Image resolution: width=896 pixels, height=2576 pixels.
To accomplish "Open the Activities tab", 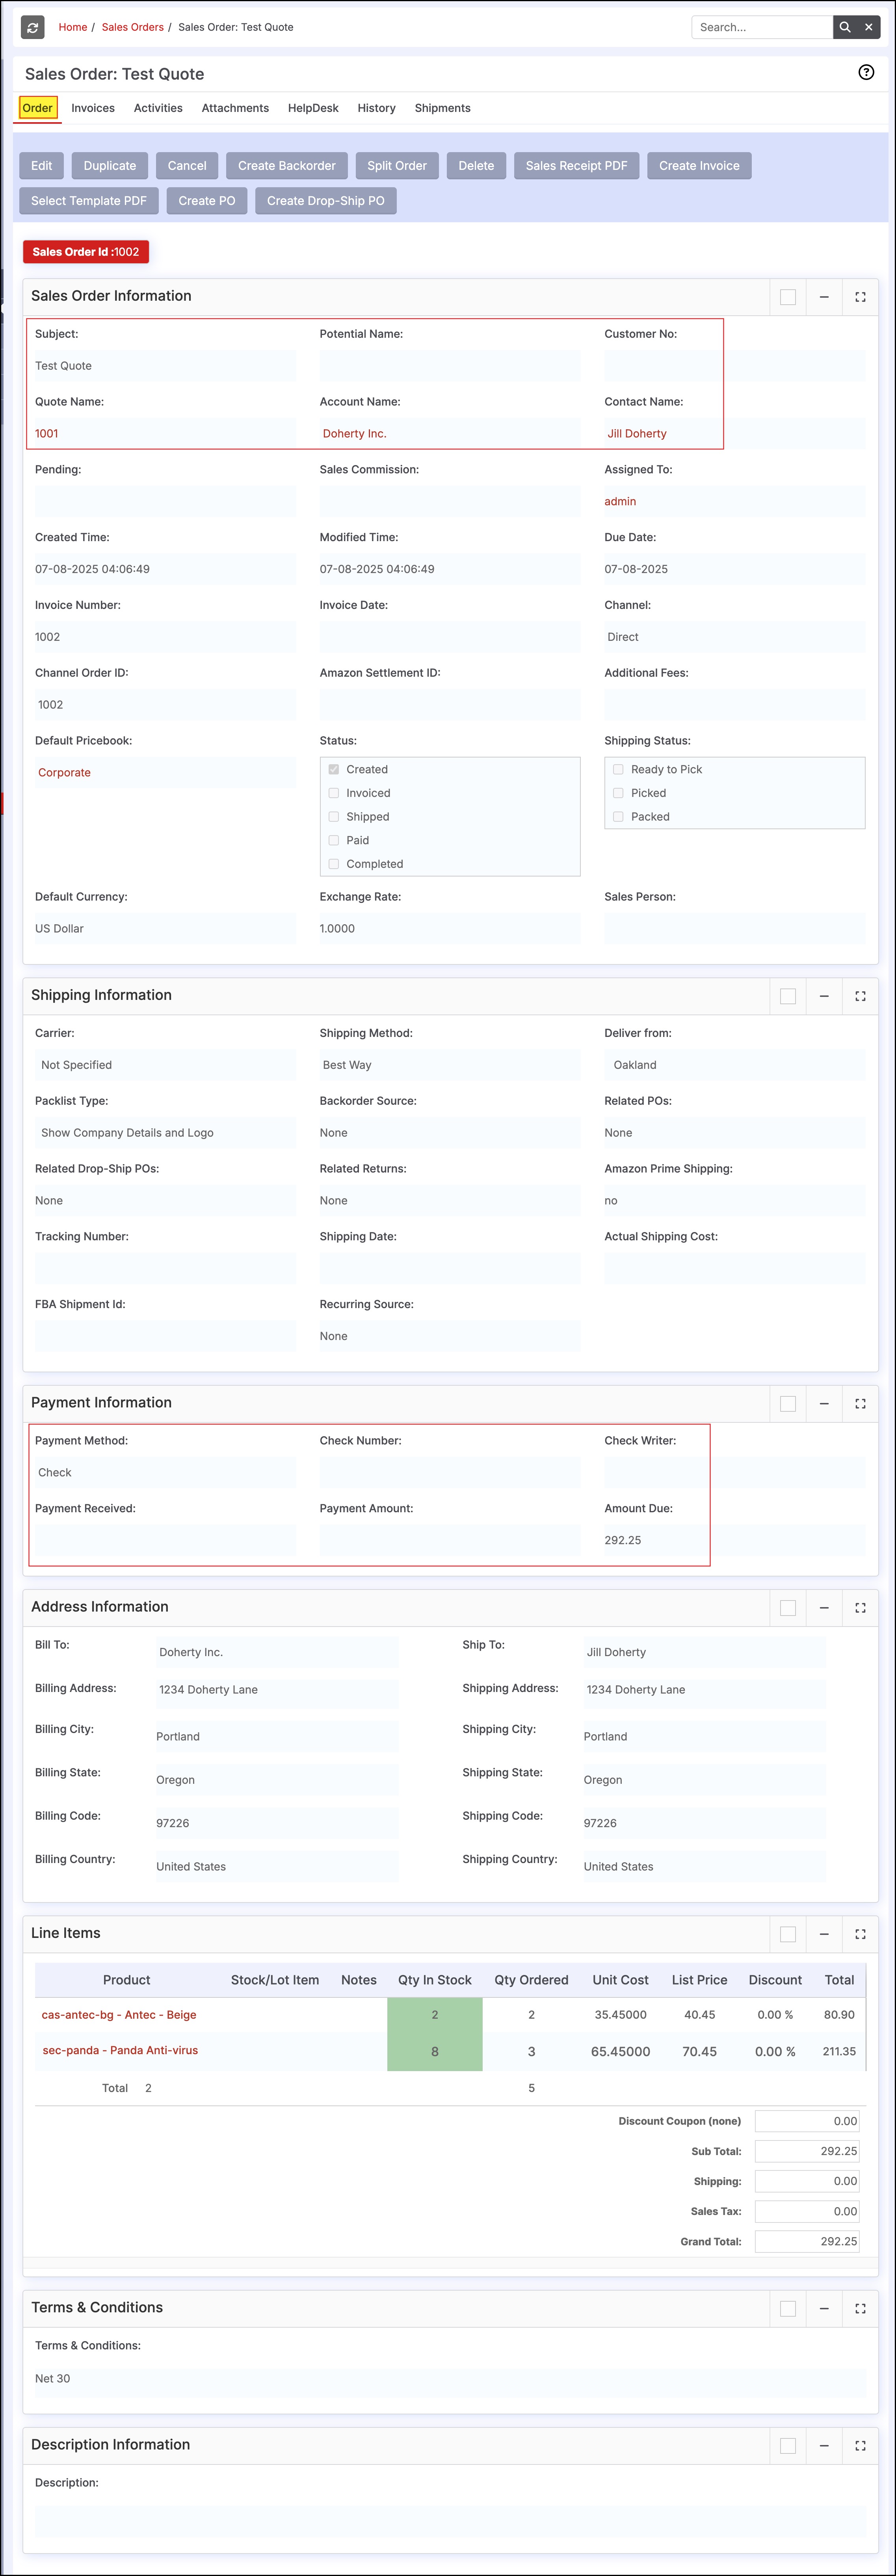I will [x=158, y=108].
